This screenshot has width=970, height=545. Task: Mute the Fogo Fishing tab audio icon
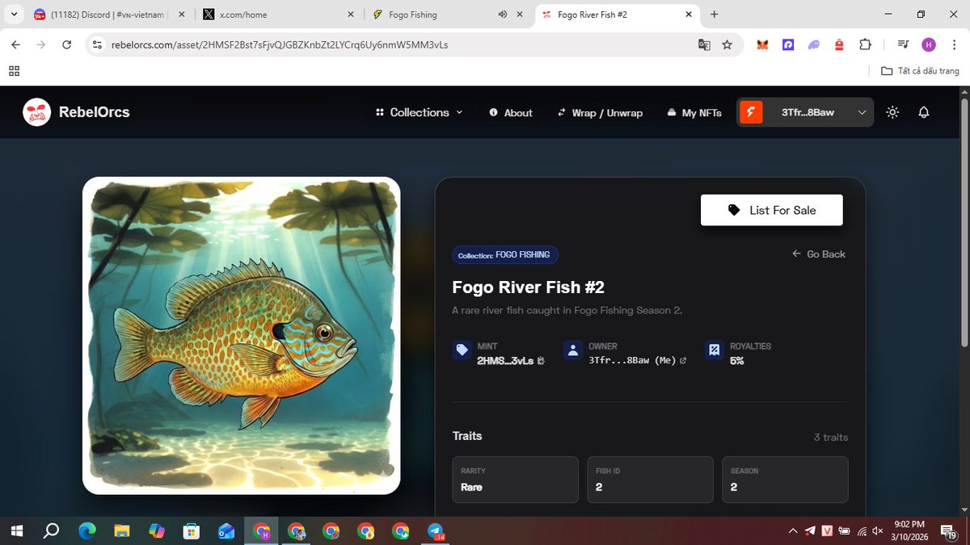coord(502,15)
